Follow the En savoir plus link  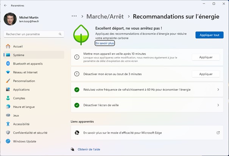[104, 43]
